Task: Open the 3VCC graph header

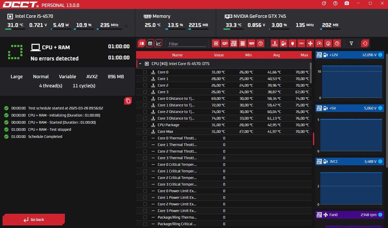Action: 350,161
